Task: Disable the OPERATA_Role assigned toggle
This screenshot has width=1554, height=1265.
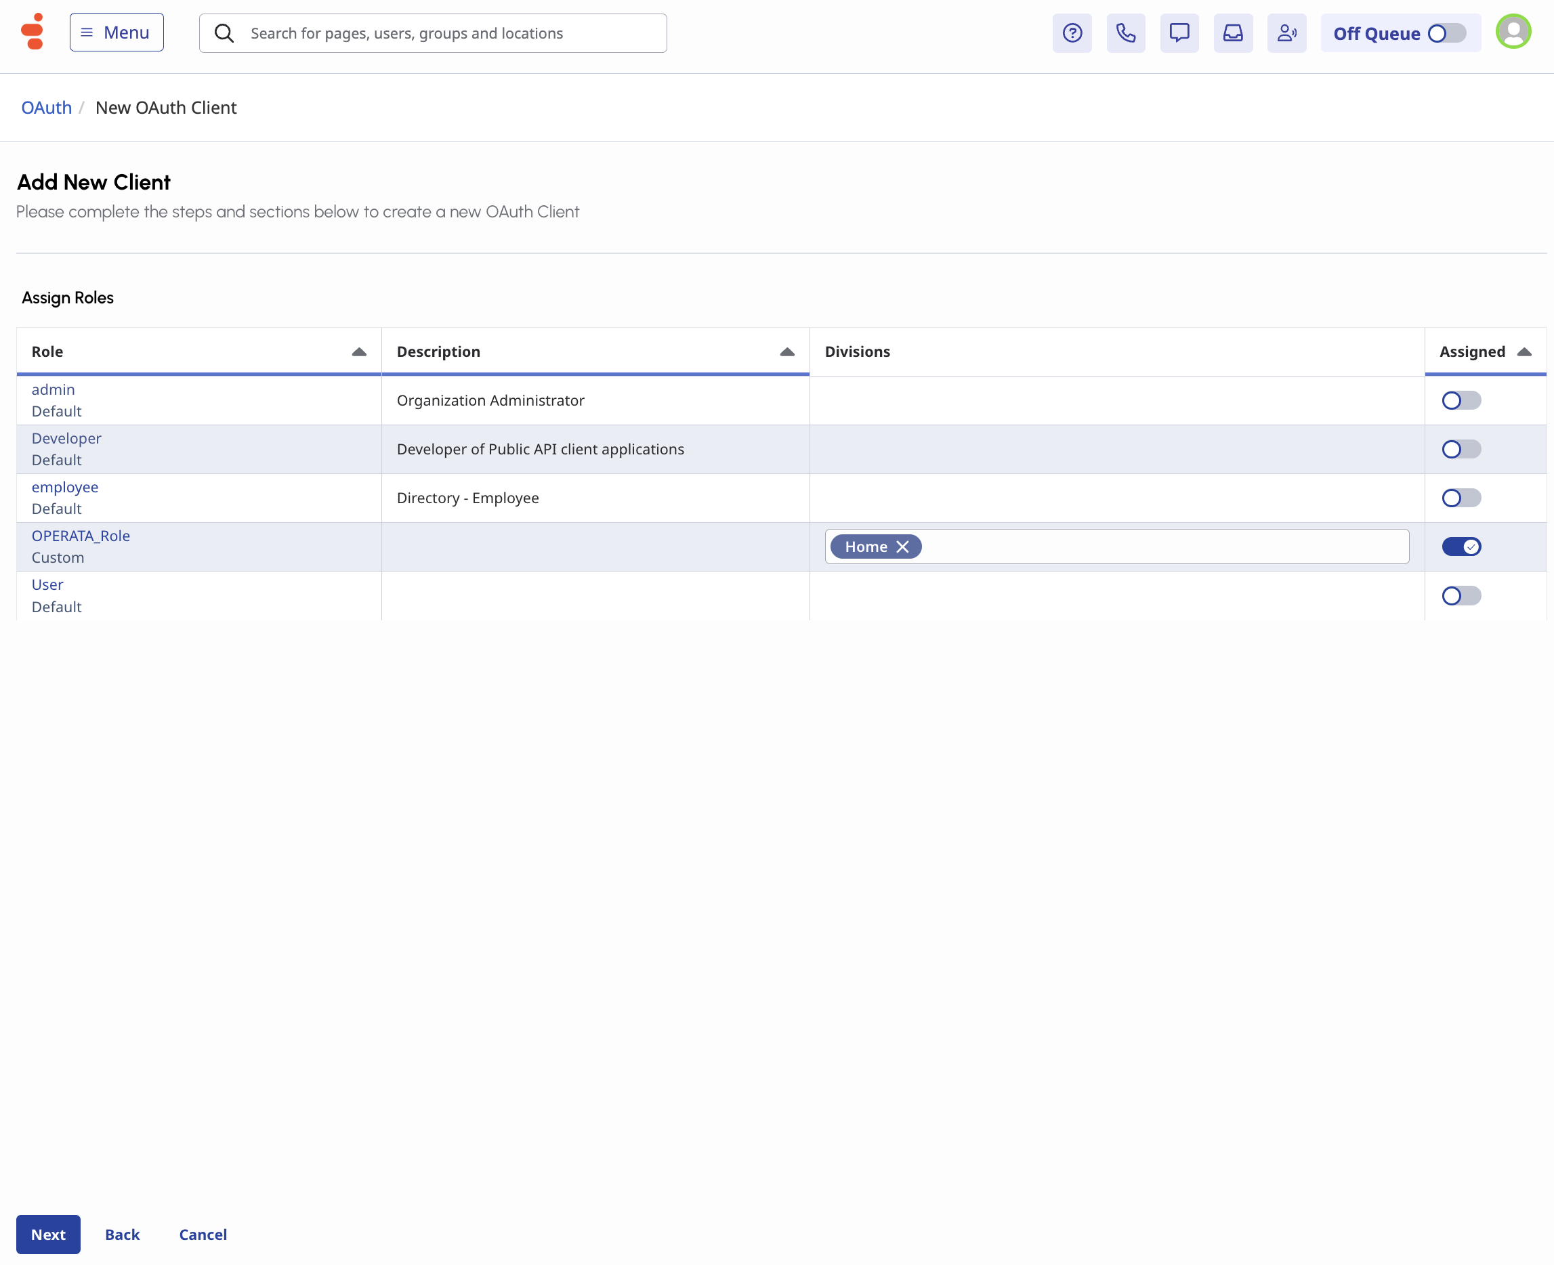Action: click(1461, 546)
